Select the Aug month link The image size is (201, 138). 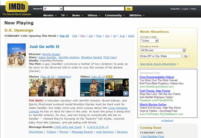pyautogui.click(x=122, y=36)
